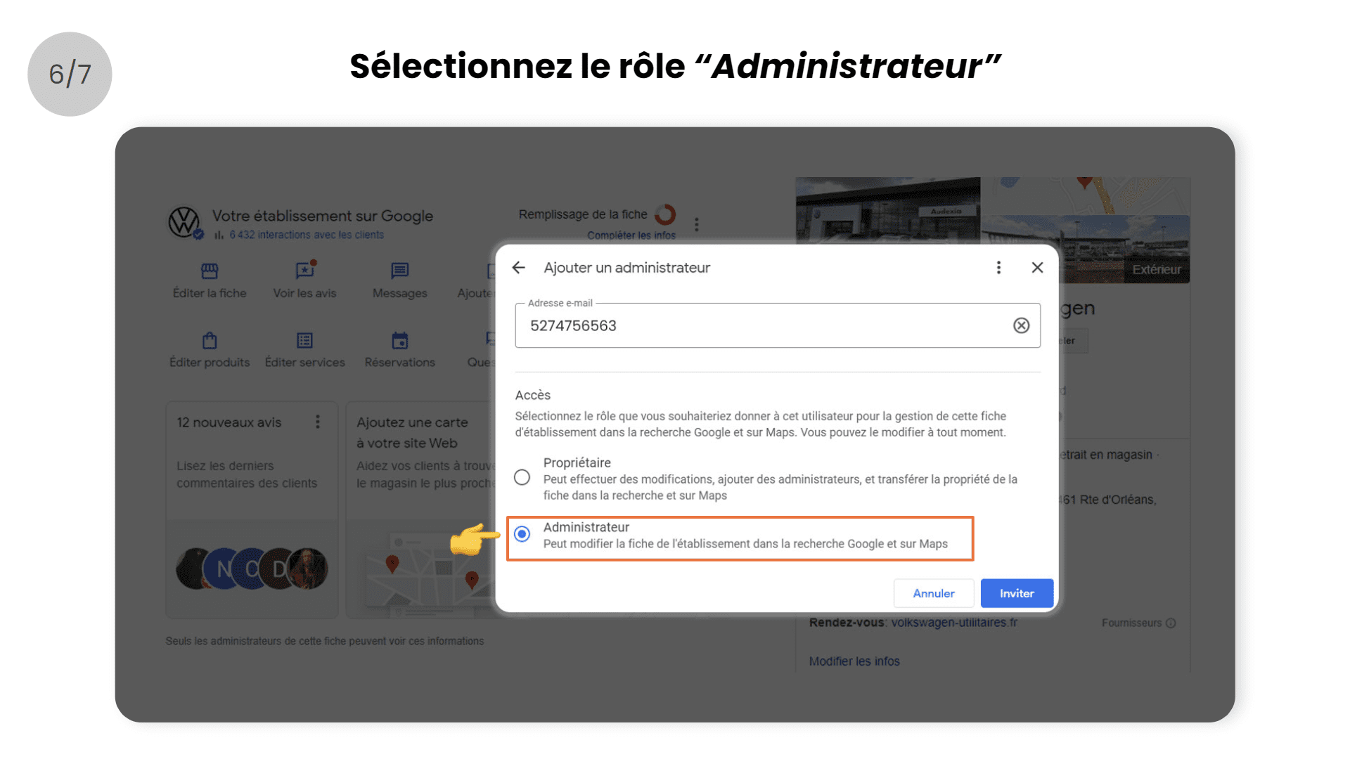
Task: Open three-dot menu on 12 nouveaux avis card
Action: click(318, 422)
